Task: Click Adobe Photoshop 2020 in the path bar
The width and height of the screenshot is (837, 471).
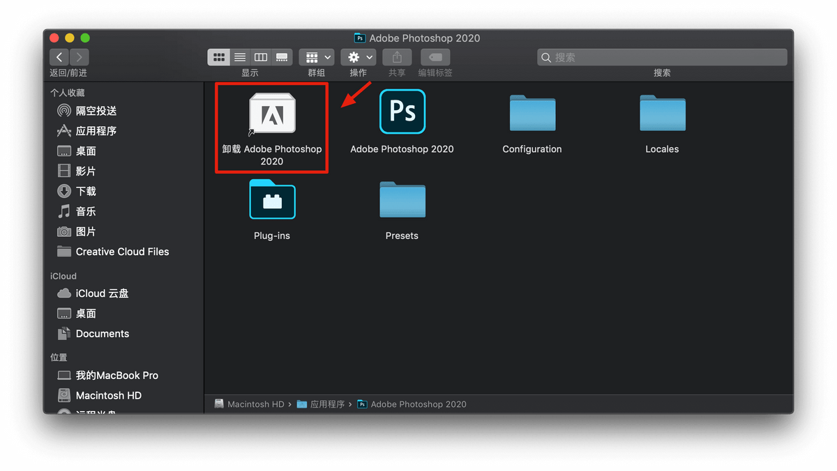Action: click(x=412, y=404)
